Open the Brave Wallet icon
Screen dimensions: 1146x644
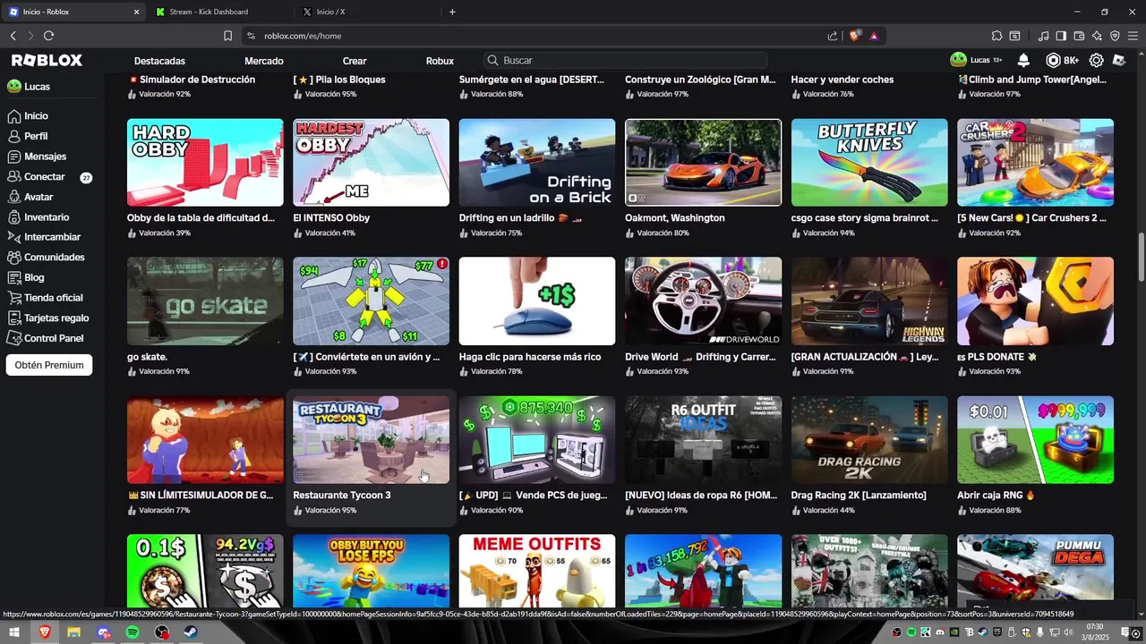click(1079, 36)
